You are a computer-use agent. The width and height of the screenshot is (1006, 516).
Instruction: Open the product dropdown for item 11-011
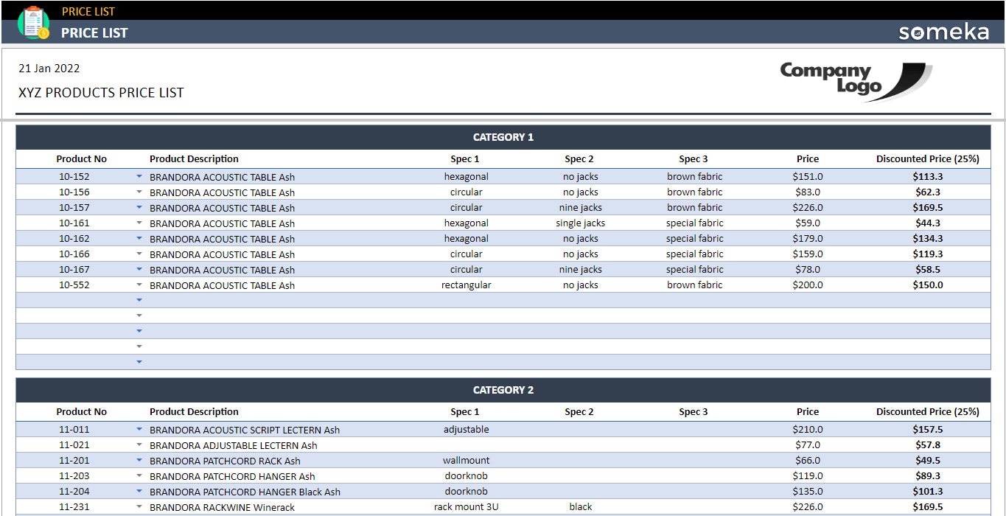click(139, 429)
